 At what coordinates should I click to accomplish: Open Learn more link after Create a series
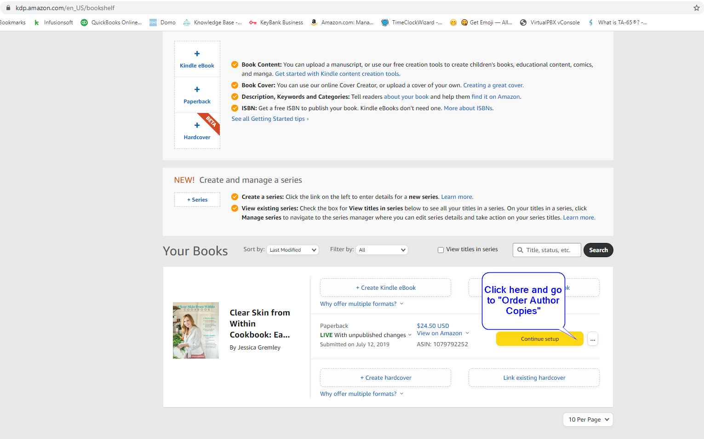pyautogui.click(x=457, y=197)
